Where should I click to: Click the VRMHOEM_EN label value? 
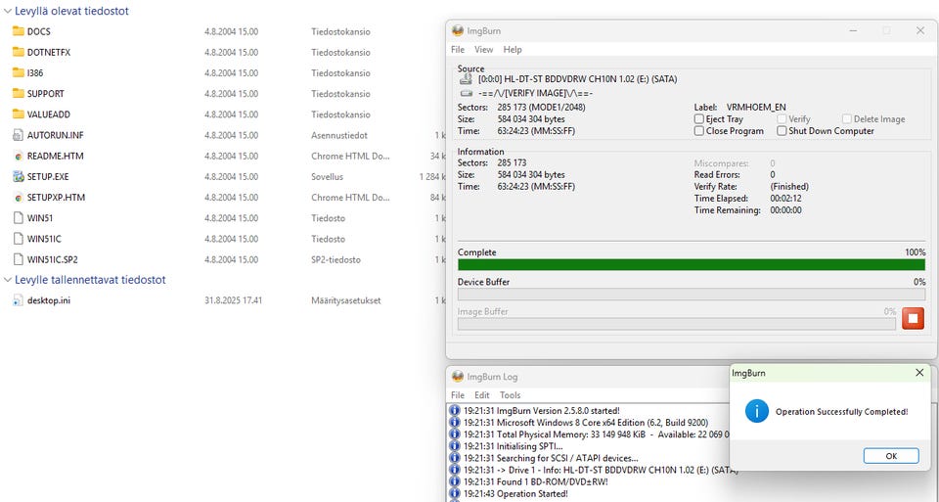coord(756,108)
